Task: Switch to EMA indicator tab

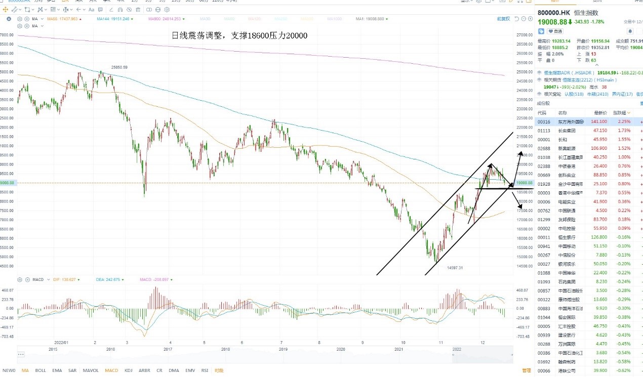Action: coord(57,370)
